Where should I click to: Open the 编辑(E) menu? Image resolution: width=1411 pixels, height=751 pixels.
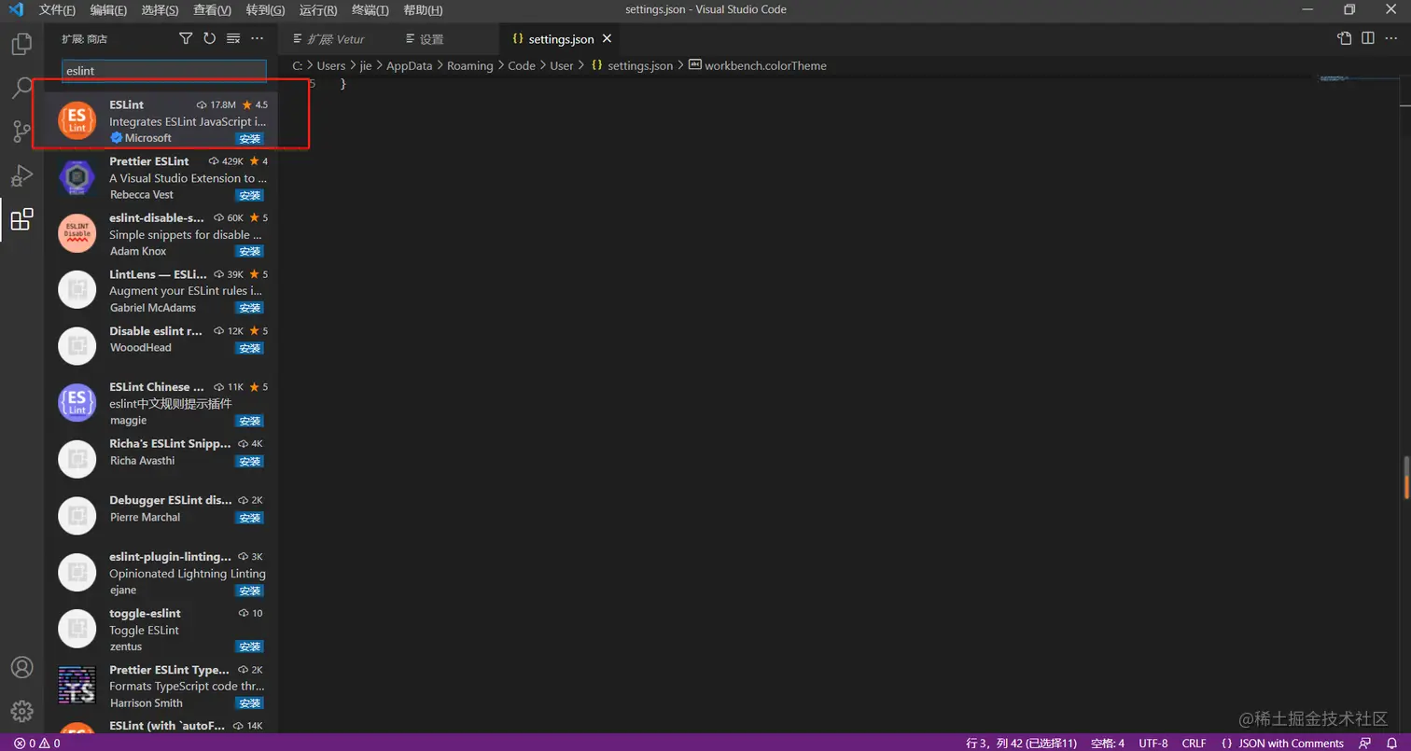[109, 10]
